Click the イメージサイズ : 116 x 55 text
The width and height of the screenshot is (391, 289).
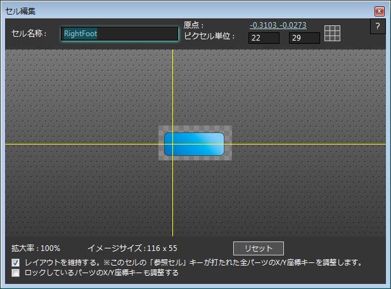(x=132, y=248)
